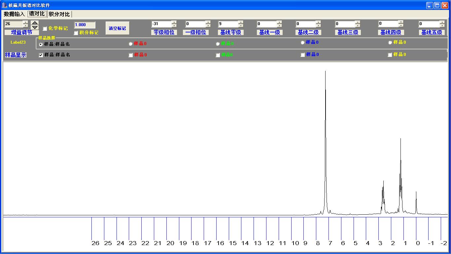Screen dimensions: 451x254
Task: Click the 增益调节 label
Action: click(x=22, y=32)
